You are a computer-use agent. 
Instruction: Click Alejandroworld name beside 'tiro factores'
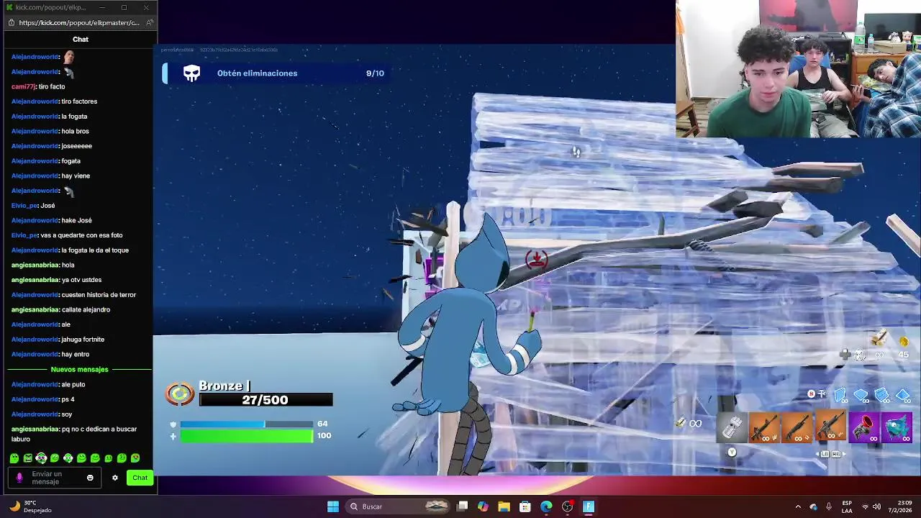click(x=35, y=101)
